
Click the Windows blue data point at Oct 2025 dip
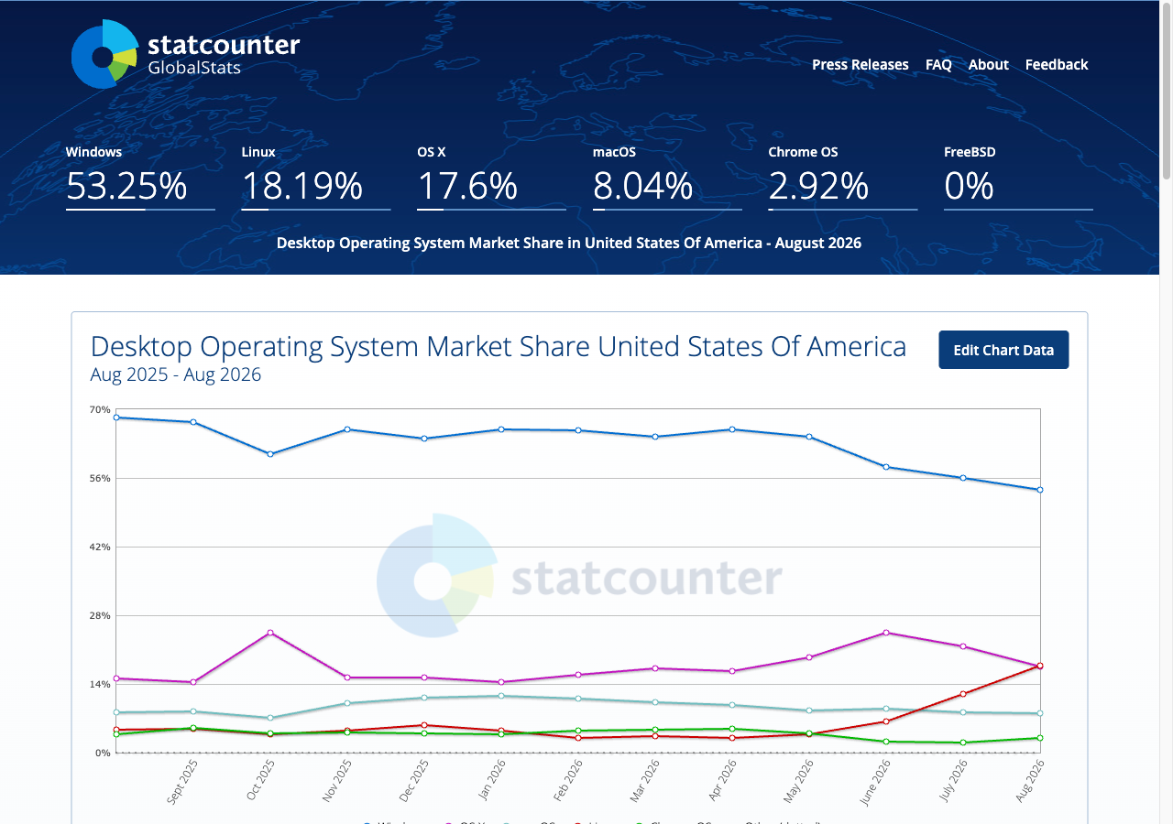tap(270, 454)
